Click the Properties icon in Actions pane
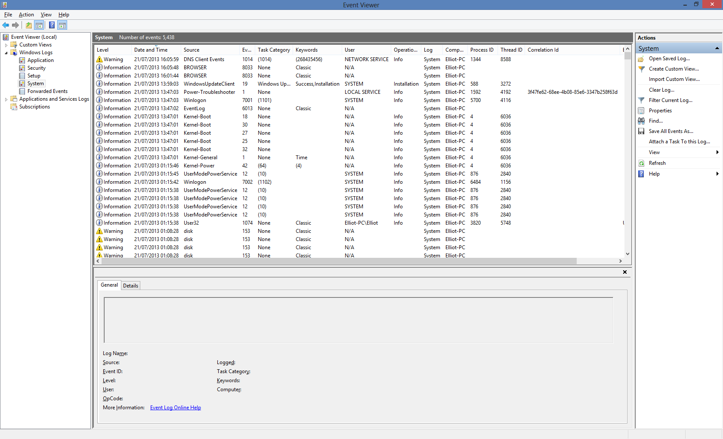723x439 pixels. click(641, 111)
